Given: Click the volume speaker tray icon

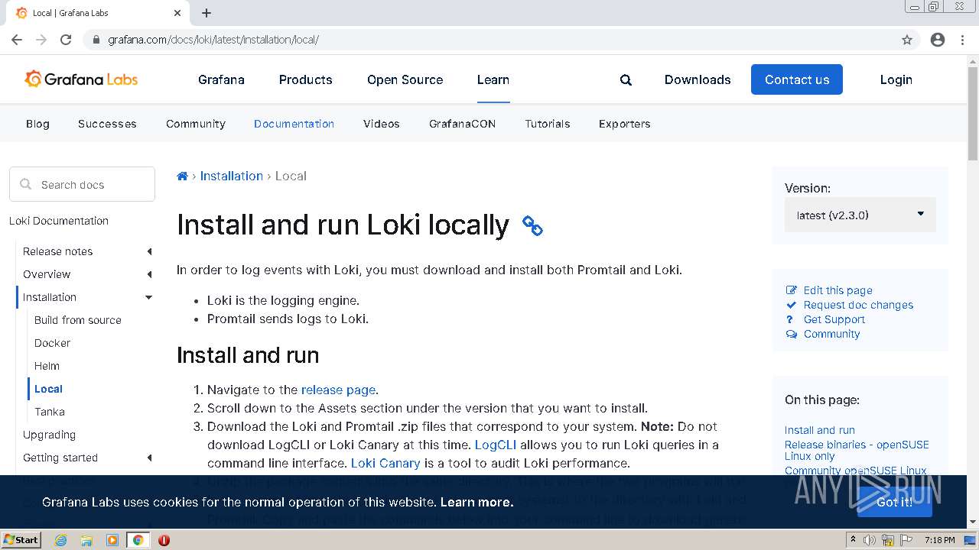Looking at the screenshot, I should tap(870, 540).
